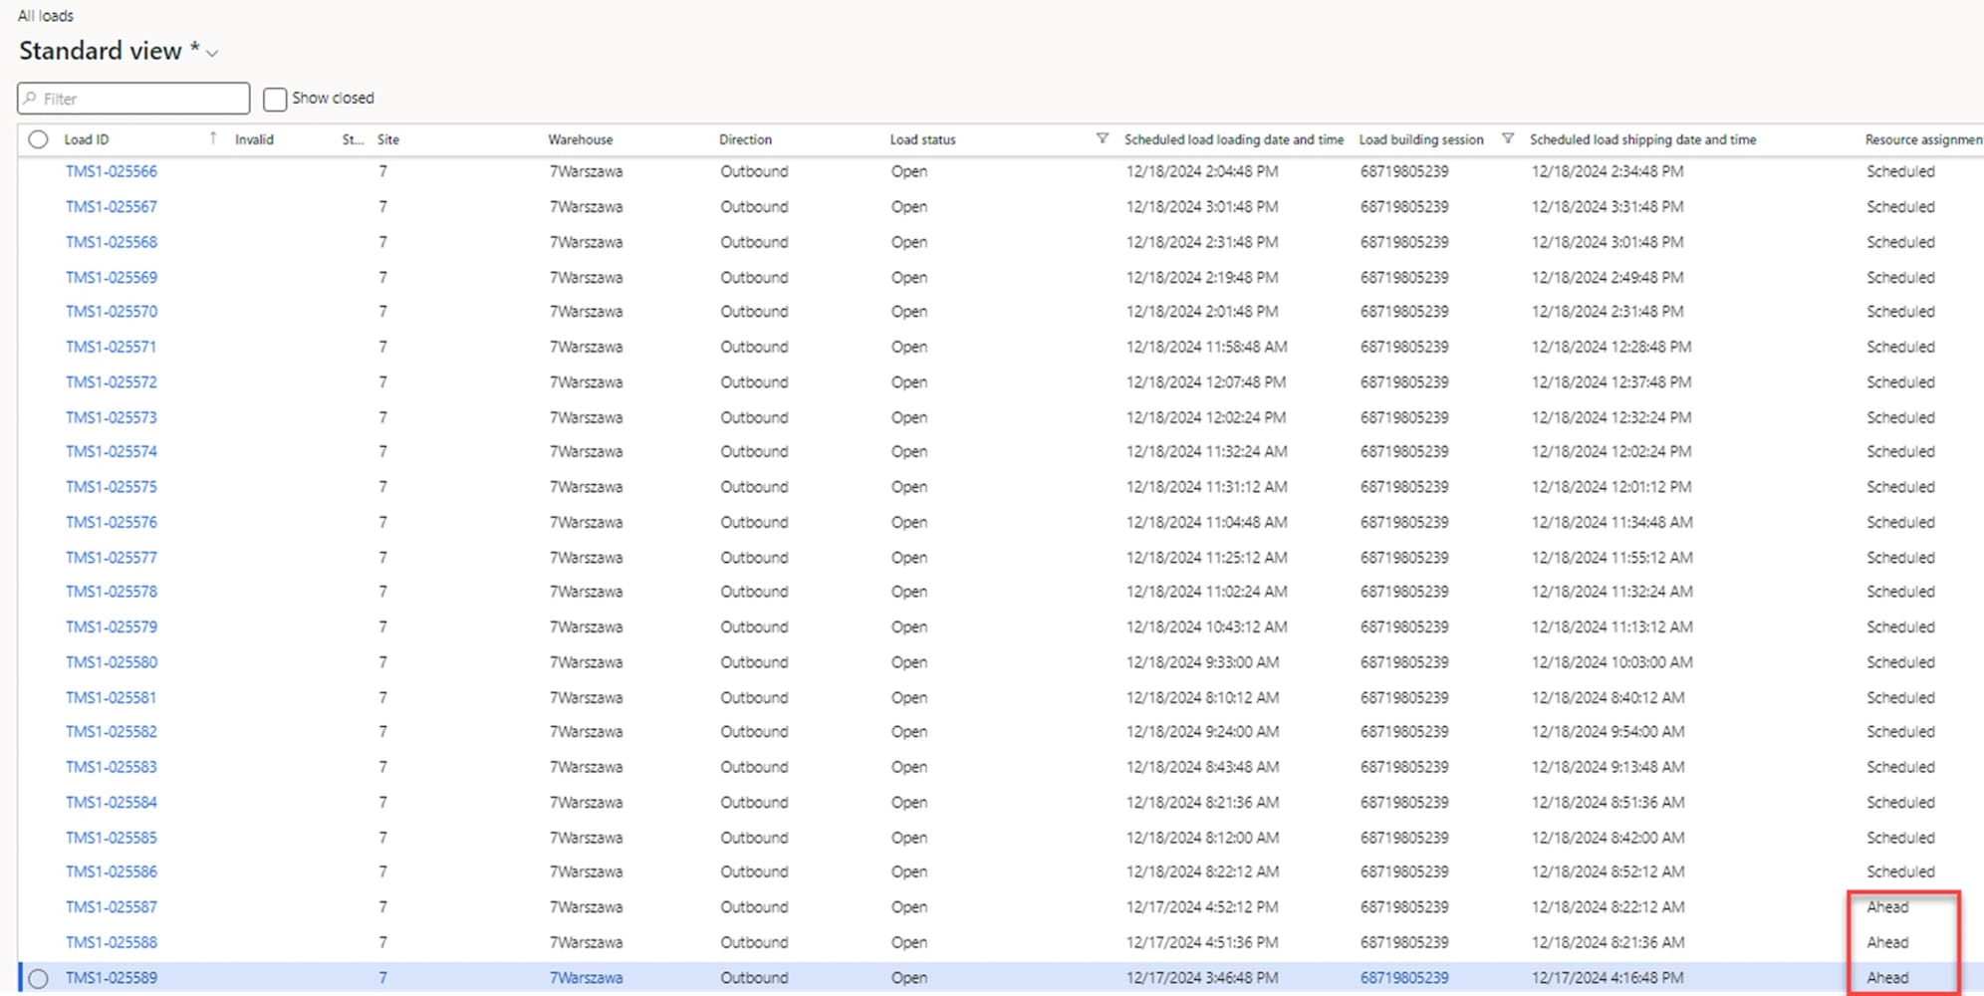Click the search icon in Filter box
Image resolution: width=1984 pixels, height=996 pixels.
tap(31, 99)
